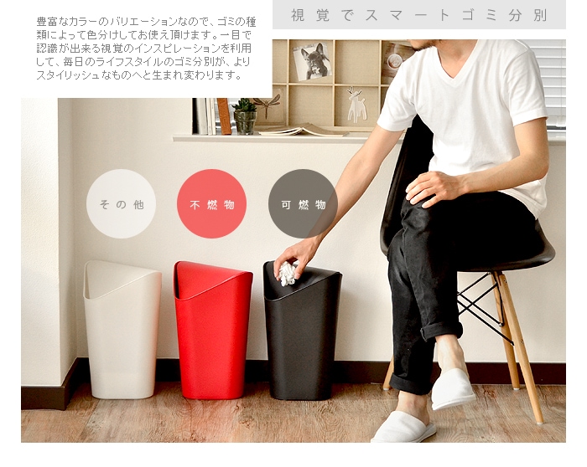Image resolution: width=587 pixels, height=467 pixels.
Task: Click the red trash can
Action: click(213, 331)
